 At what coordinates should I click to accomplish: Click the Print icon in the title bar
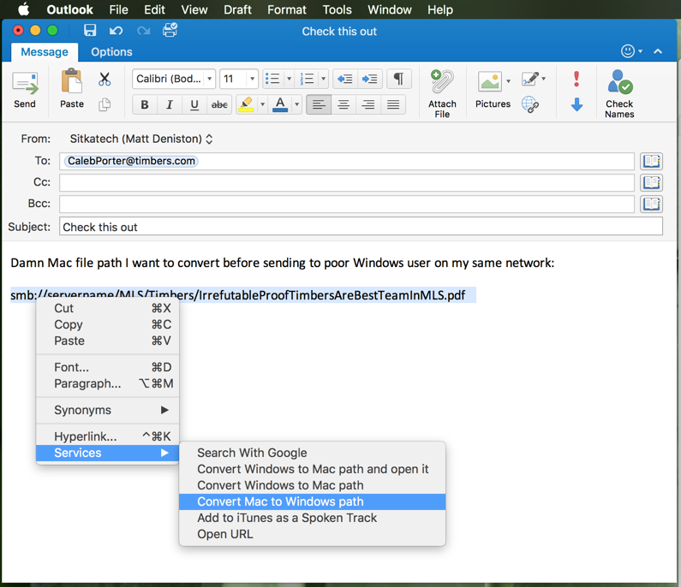[x=170, y=30]
